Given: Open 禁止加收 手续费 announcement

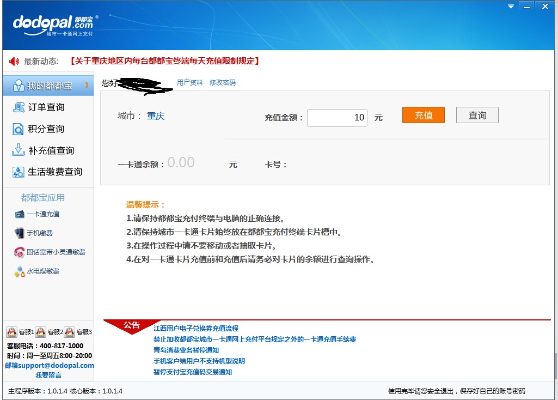Looking at the screenshot, I should [255, 340].
